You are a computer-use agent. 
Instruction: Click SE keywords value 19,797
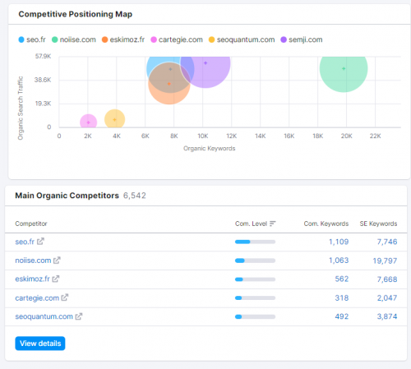click(x=385, y=261)
